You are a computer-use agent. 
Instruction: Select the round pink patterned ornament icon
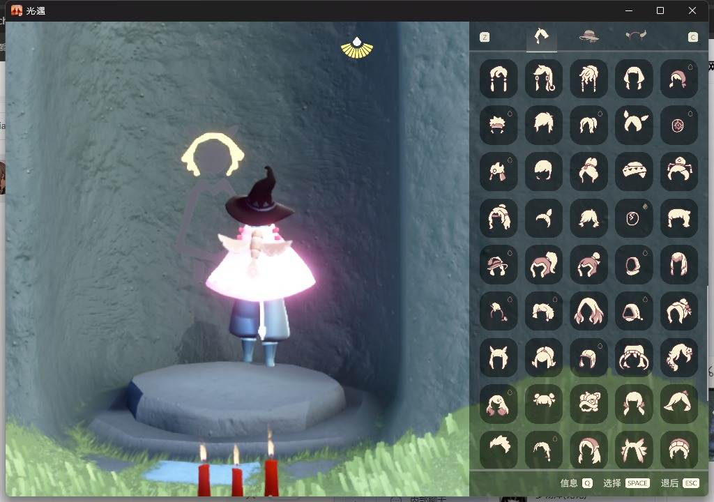tap(679, 125)
